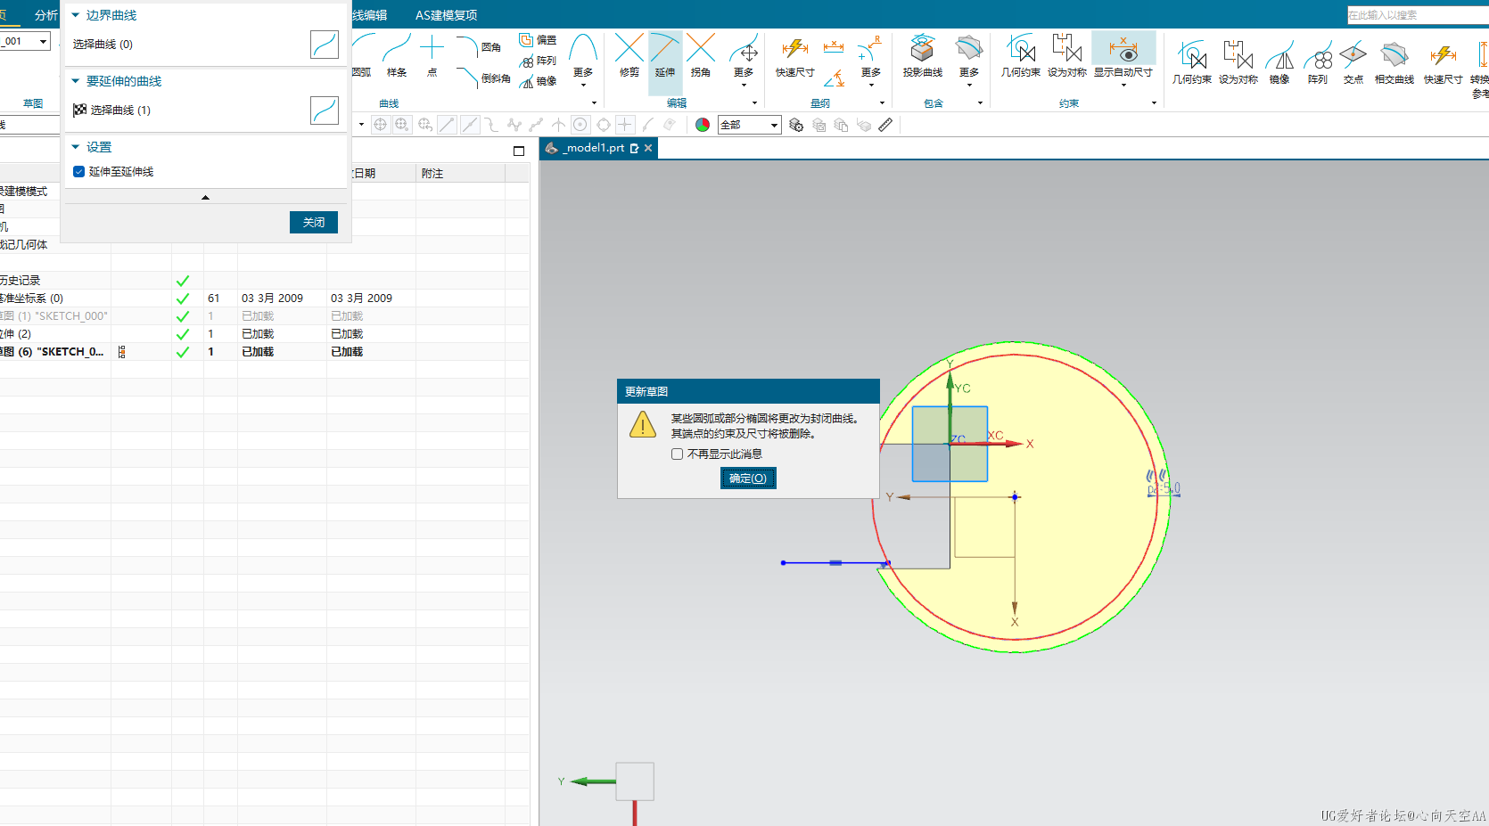Click 关闭 to close the extend dialog
The width and height of the screenshot is (1489, 826).
tap(314, 222)
